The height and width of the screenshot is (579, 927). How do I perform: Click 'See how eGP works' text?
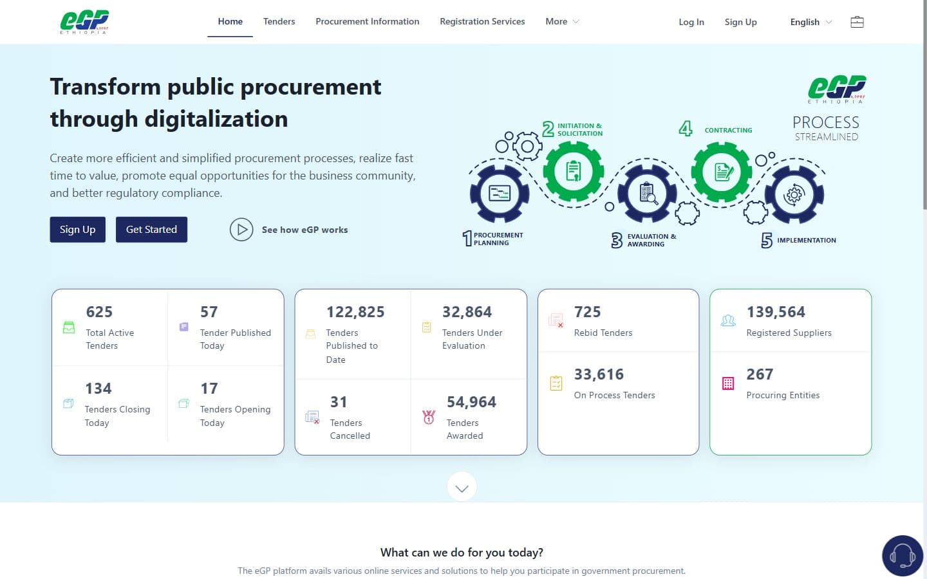tap(304, 230)
